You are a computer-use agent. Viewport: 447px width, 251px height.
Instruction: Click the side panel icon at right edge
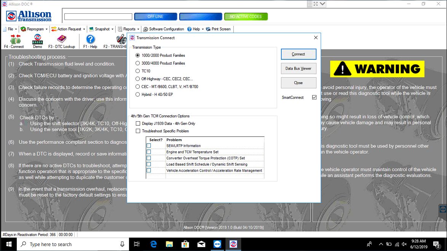[443, 209]
